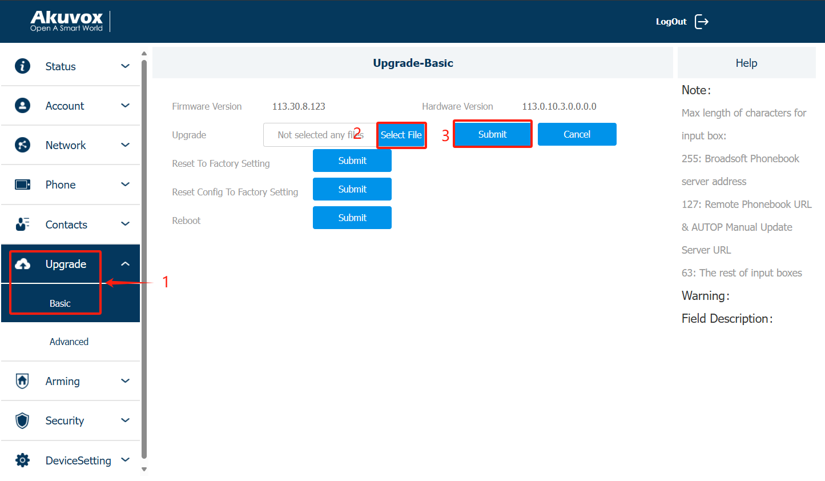Screen dimensions: 825x481
Task: Open the Security menu label
Action: pos(65,420)
